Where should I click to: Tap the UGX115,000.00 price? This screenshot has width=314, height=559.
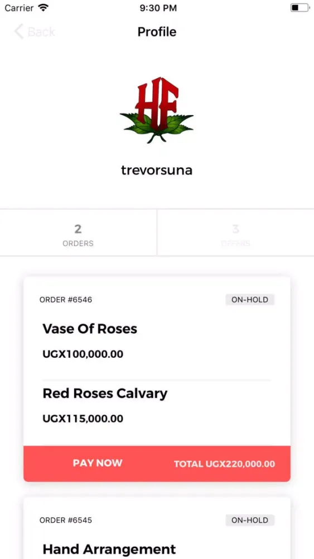click(83, 419)
